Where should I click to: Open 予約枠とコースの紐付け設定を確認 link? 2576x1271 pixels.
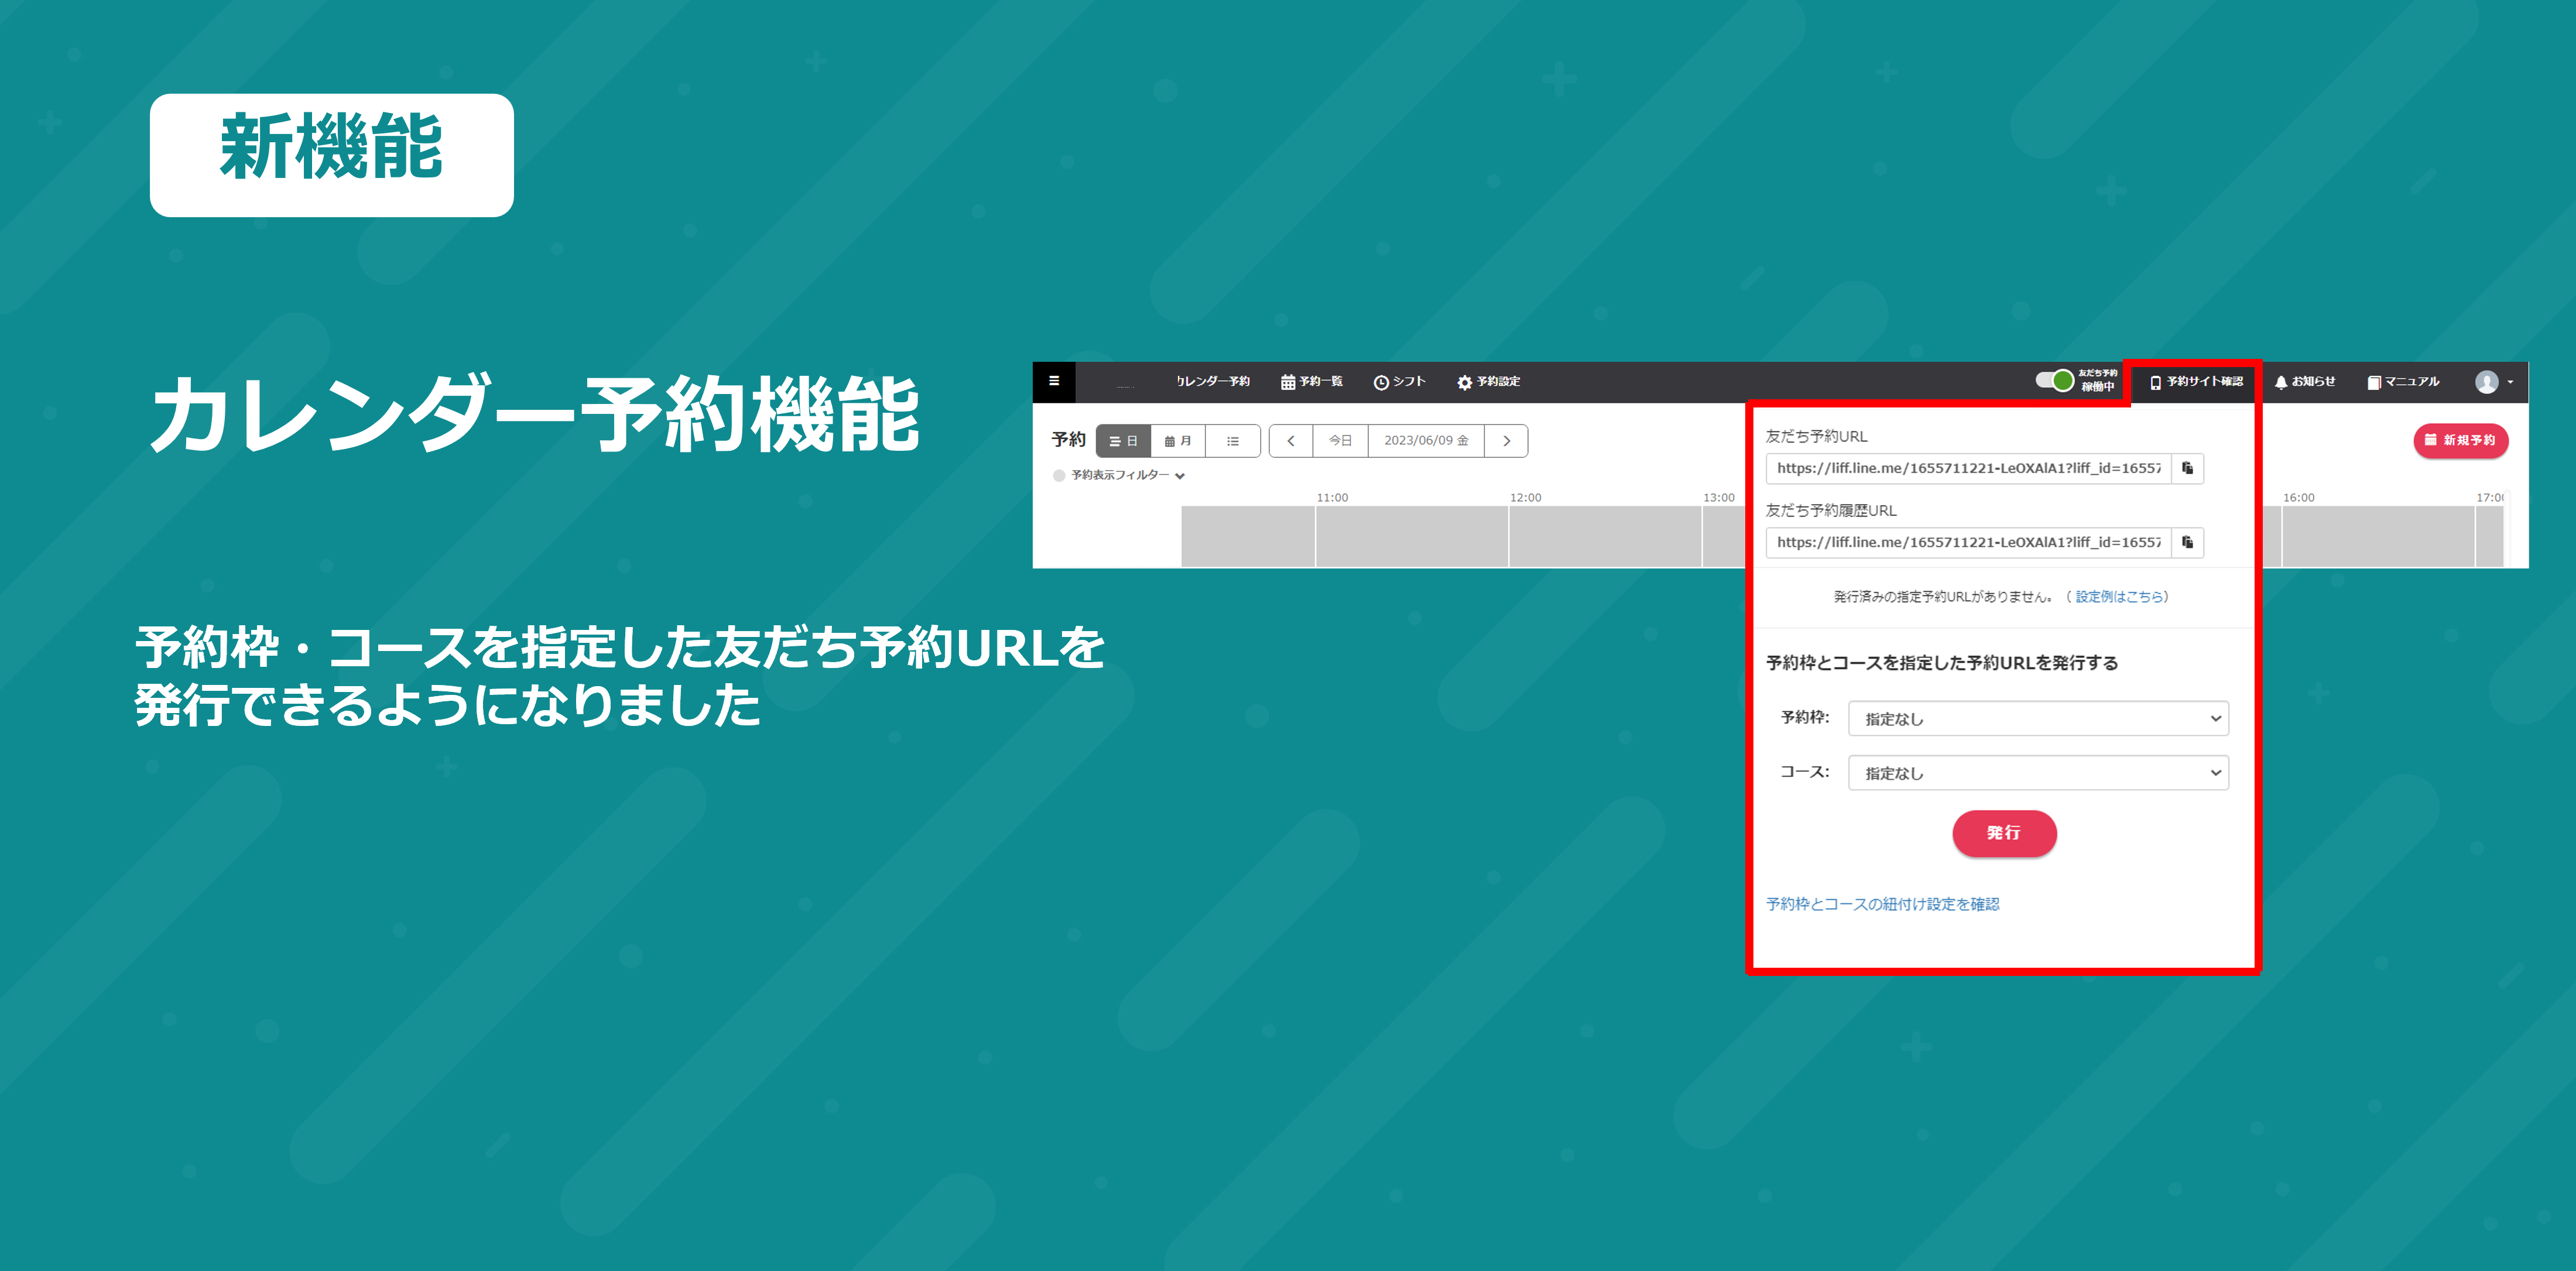(x=1882, y=904)
